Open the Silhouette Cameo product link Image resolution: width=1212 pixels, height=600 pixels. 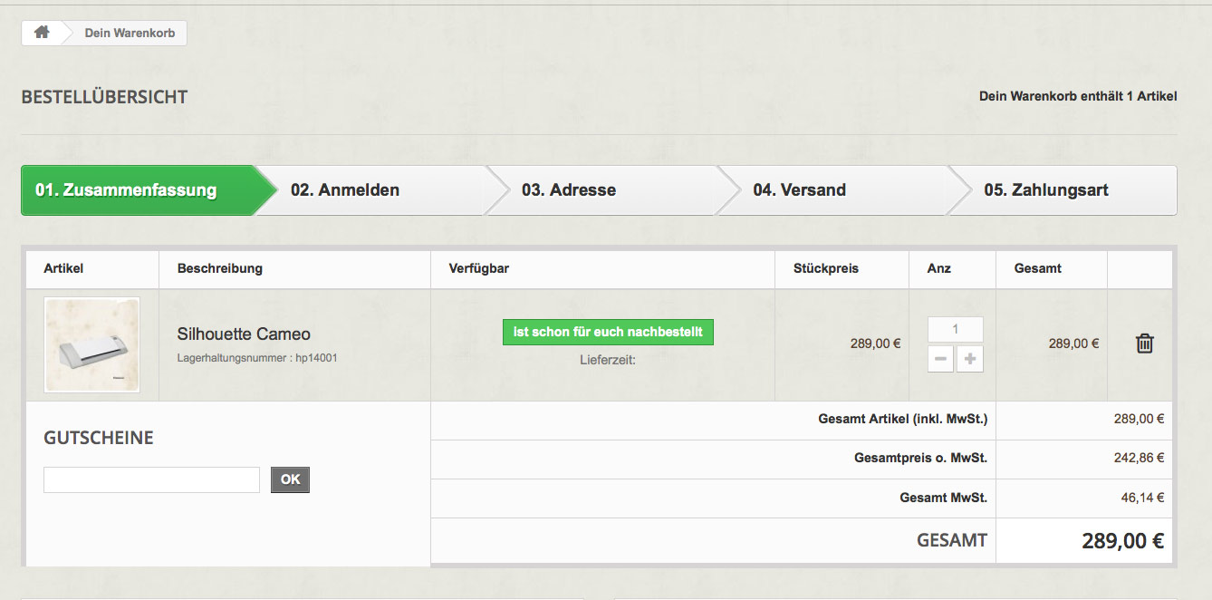point(244,334)
